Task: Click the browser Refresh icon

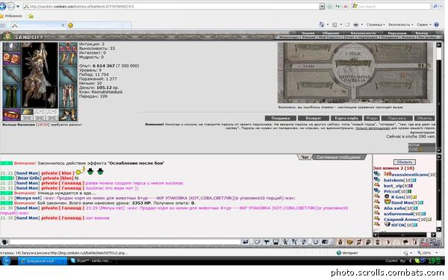Action: [x=337, y=6]
